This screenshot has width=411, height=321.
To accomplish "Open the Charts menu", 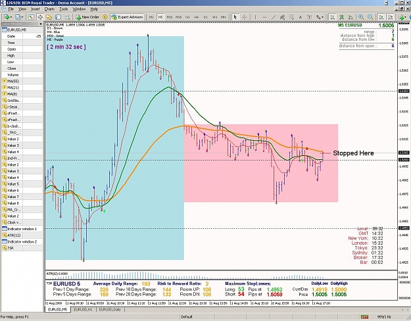I will coord(49,9).
